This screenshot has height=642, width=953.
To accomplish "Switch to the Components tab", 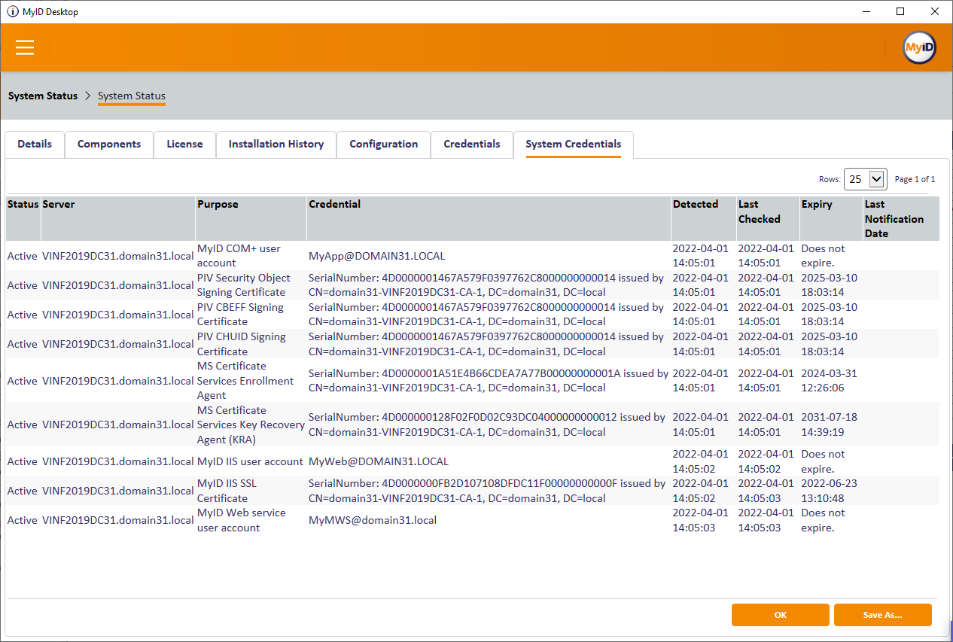I will (x=109, y=145).
